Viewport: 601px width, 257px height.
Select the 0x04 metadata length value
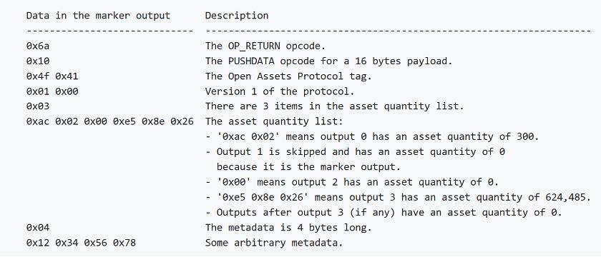click(37, 228)
